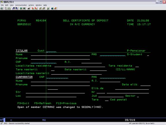Focus the Elib.de input field
The image size is (166, 125).
tap(132, 88)
